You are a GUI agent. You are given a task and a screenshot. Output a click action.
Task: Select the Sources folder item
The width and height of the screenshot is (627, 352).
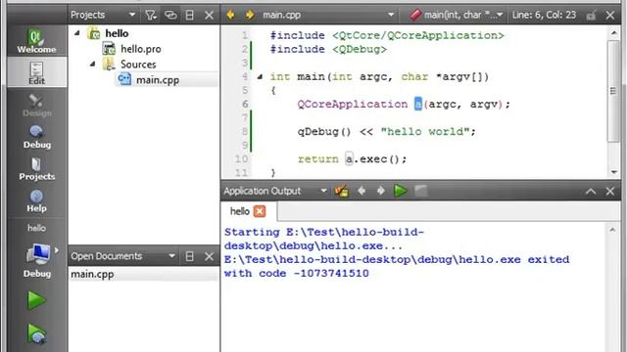tap(138, 64)
